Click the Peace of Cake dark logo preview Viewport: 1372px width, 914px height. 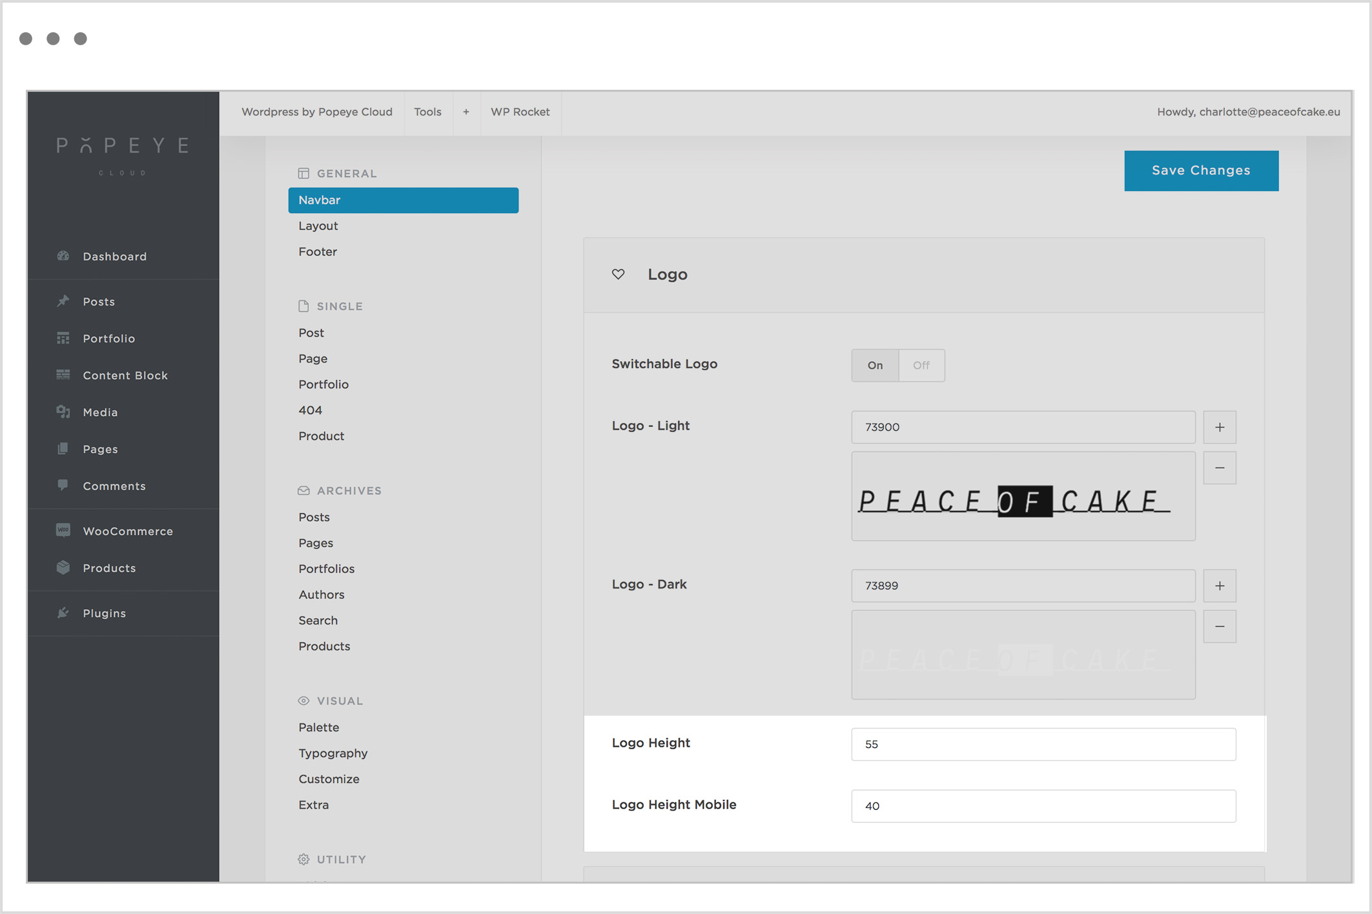(1023, 655)
